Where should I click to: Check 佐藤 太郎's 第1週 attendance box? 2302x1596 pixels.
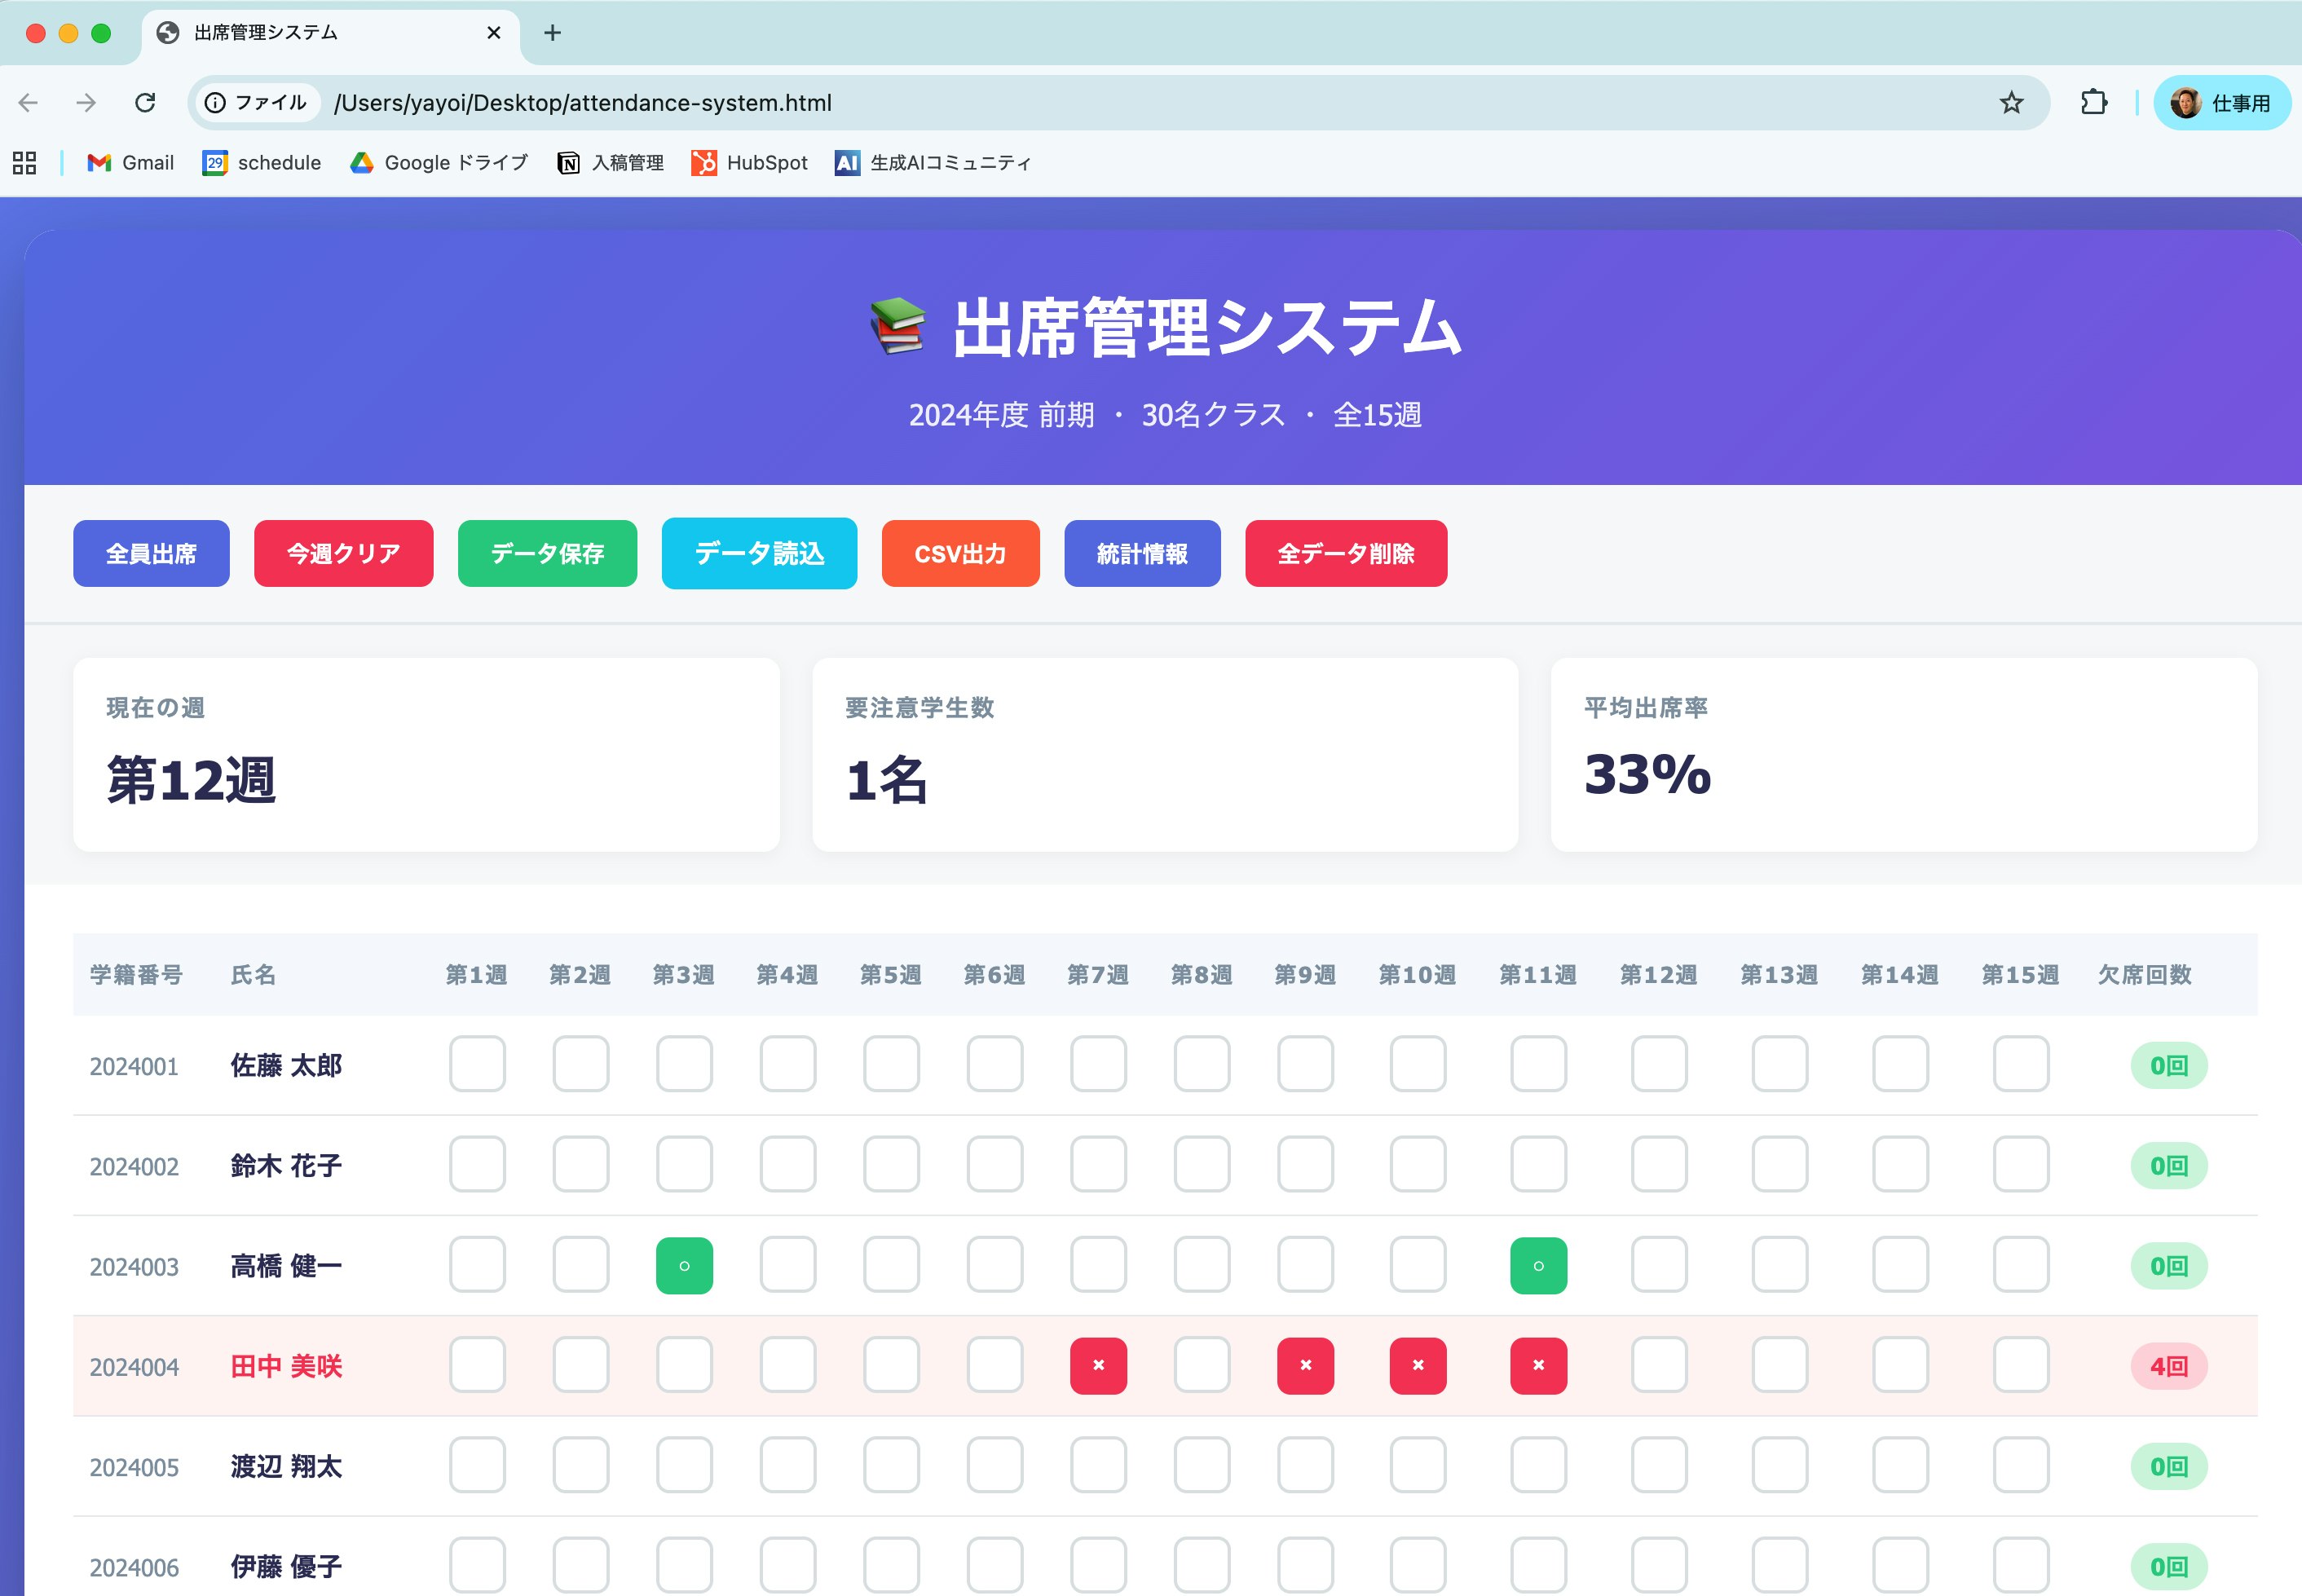click(x=478, y=1065)
